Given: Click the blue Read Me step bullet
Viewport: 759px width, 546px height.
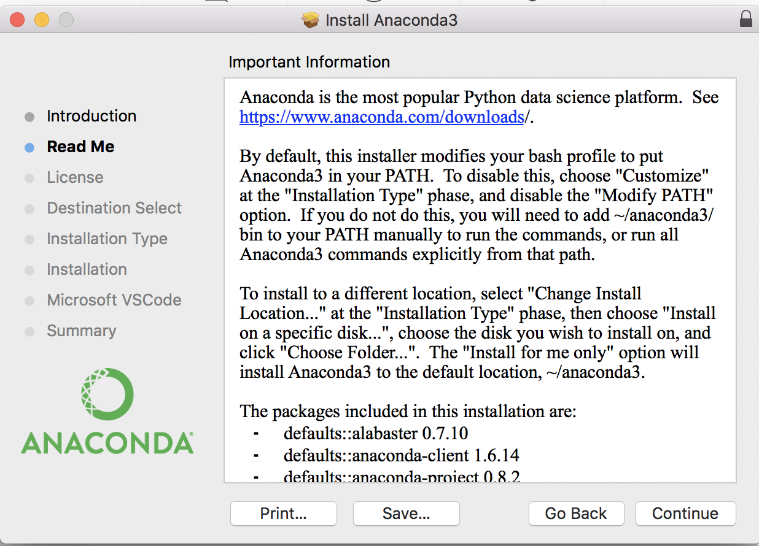Looking at the screenshot, I should click(29, 147).
